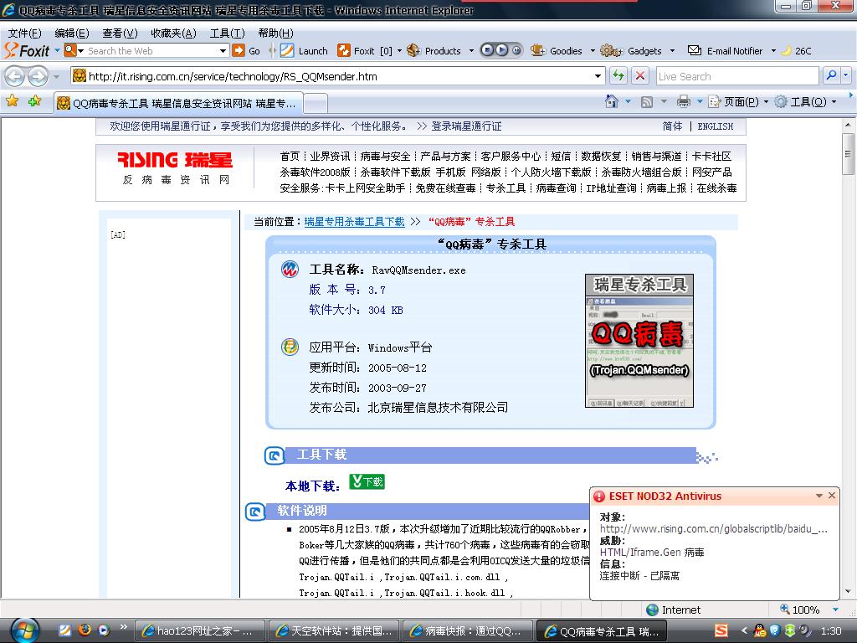
Task: Click the green 下载 download button
Action: pyautogui.click(x=367, y=482)
